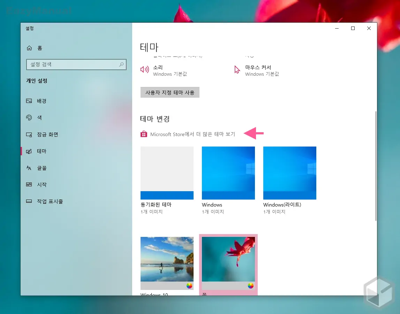Click the 설정 검색 search input field
Image resolution: width=400 pixels, height=314 pixels.
coord(73,65)
